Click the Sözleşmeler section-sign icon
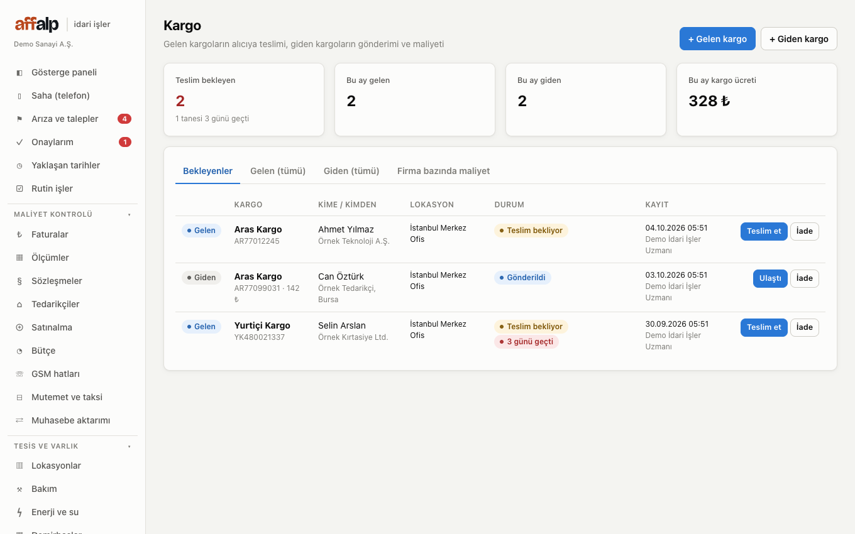Viewport: 855px width, 534px height. pyautogui.click(x=19, y=281)
